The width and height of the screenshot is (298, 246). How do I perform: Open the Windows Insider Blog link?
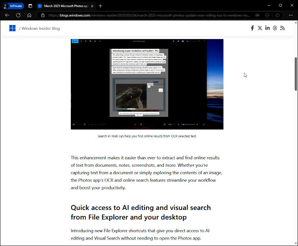(x=41, y=28)
